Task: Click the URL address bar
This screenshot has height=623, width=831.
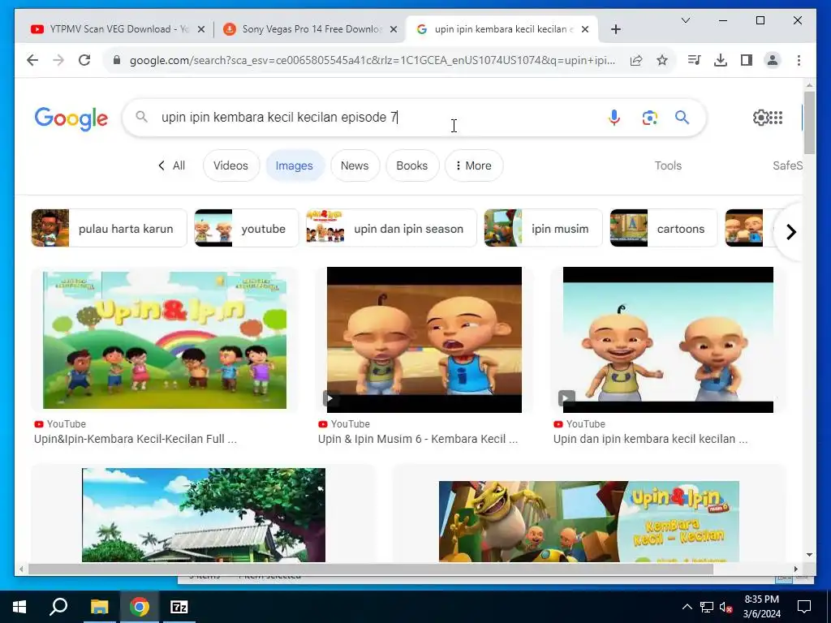Action: coord(372,60)
